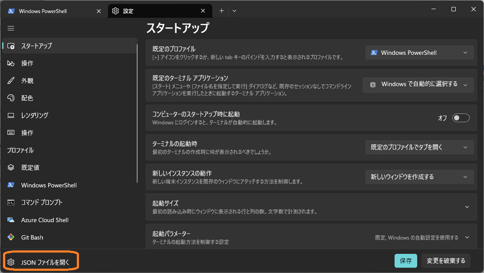Click PowerShell icon on first tab
The image size is (484, 273).
pyautogui.click(x=11, y=11)
